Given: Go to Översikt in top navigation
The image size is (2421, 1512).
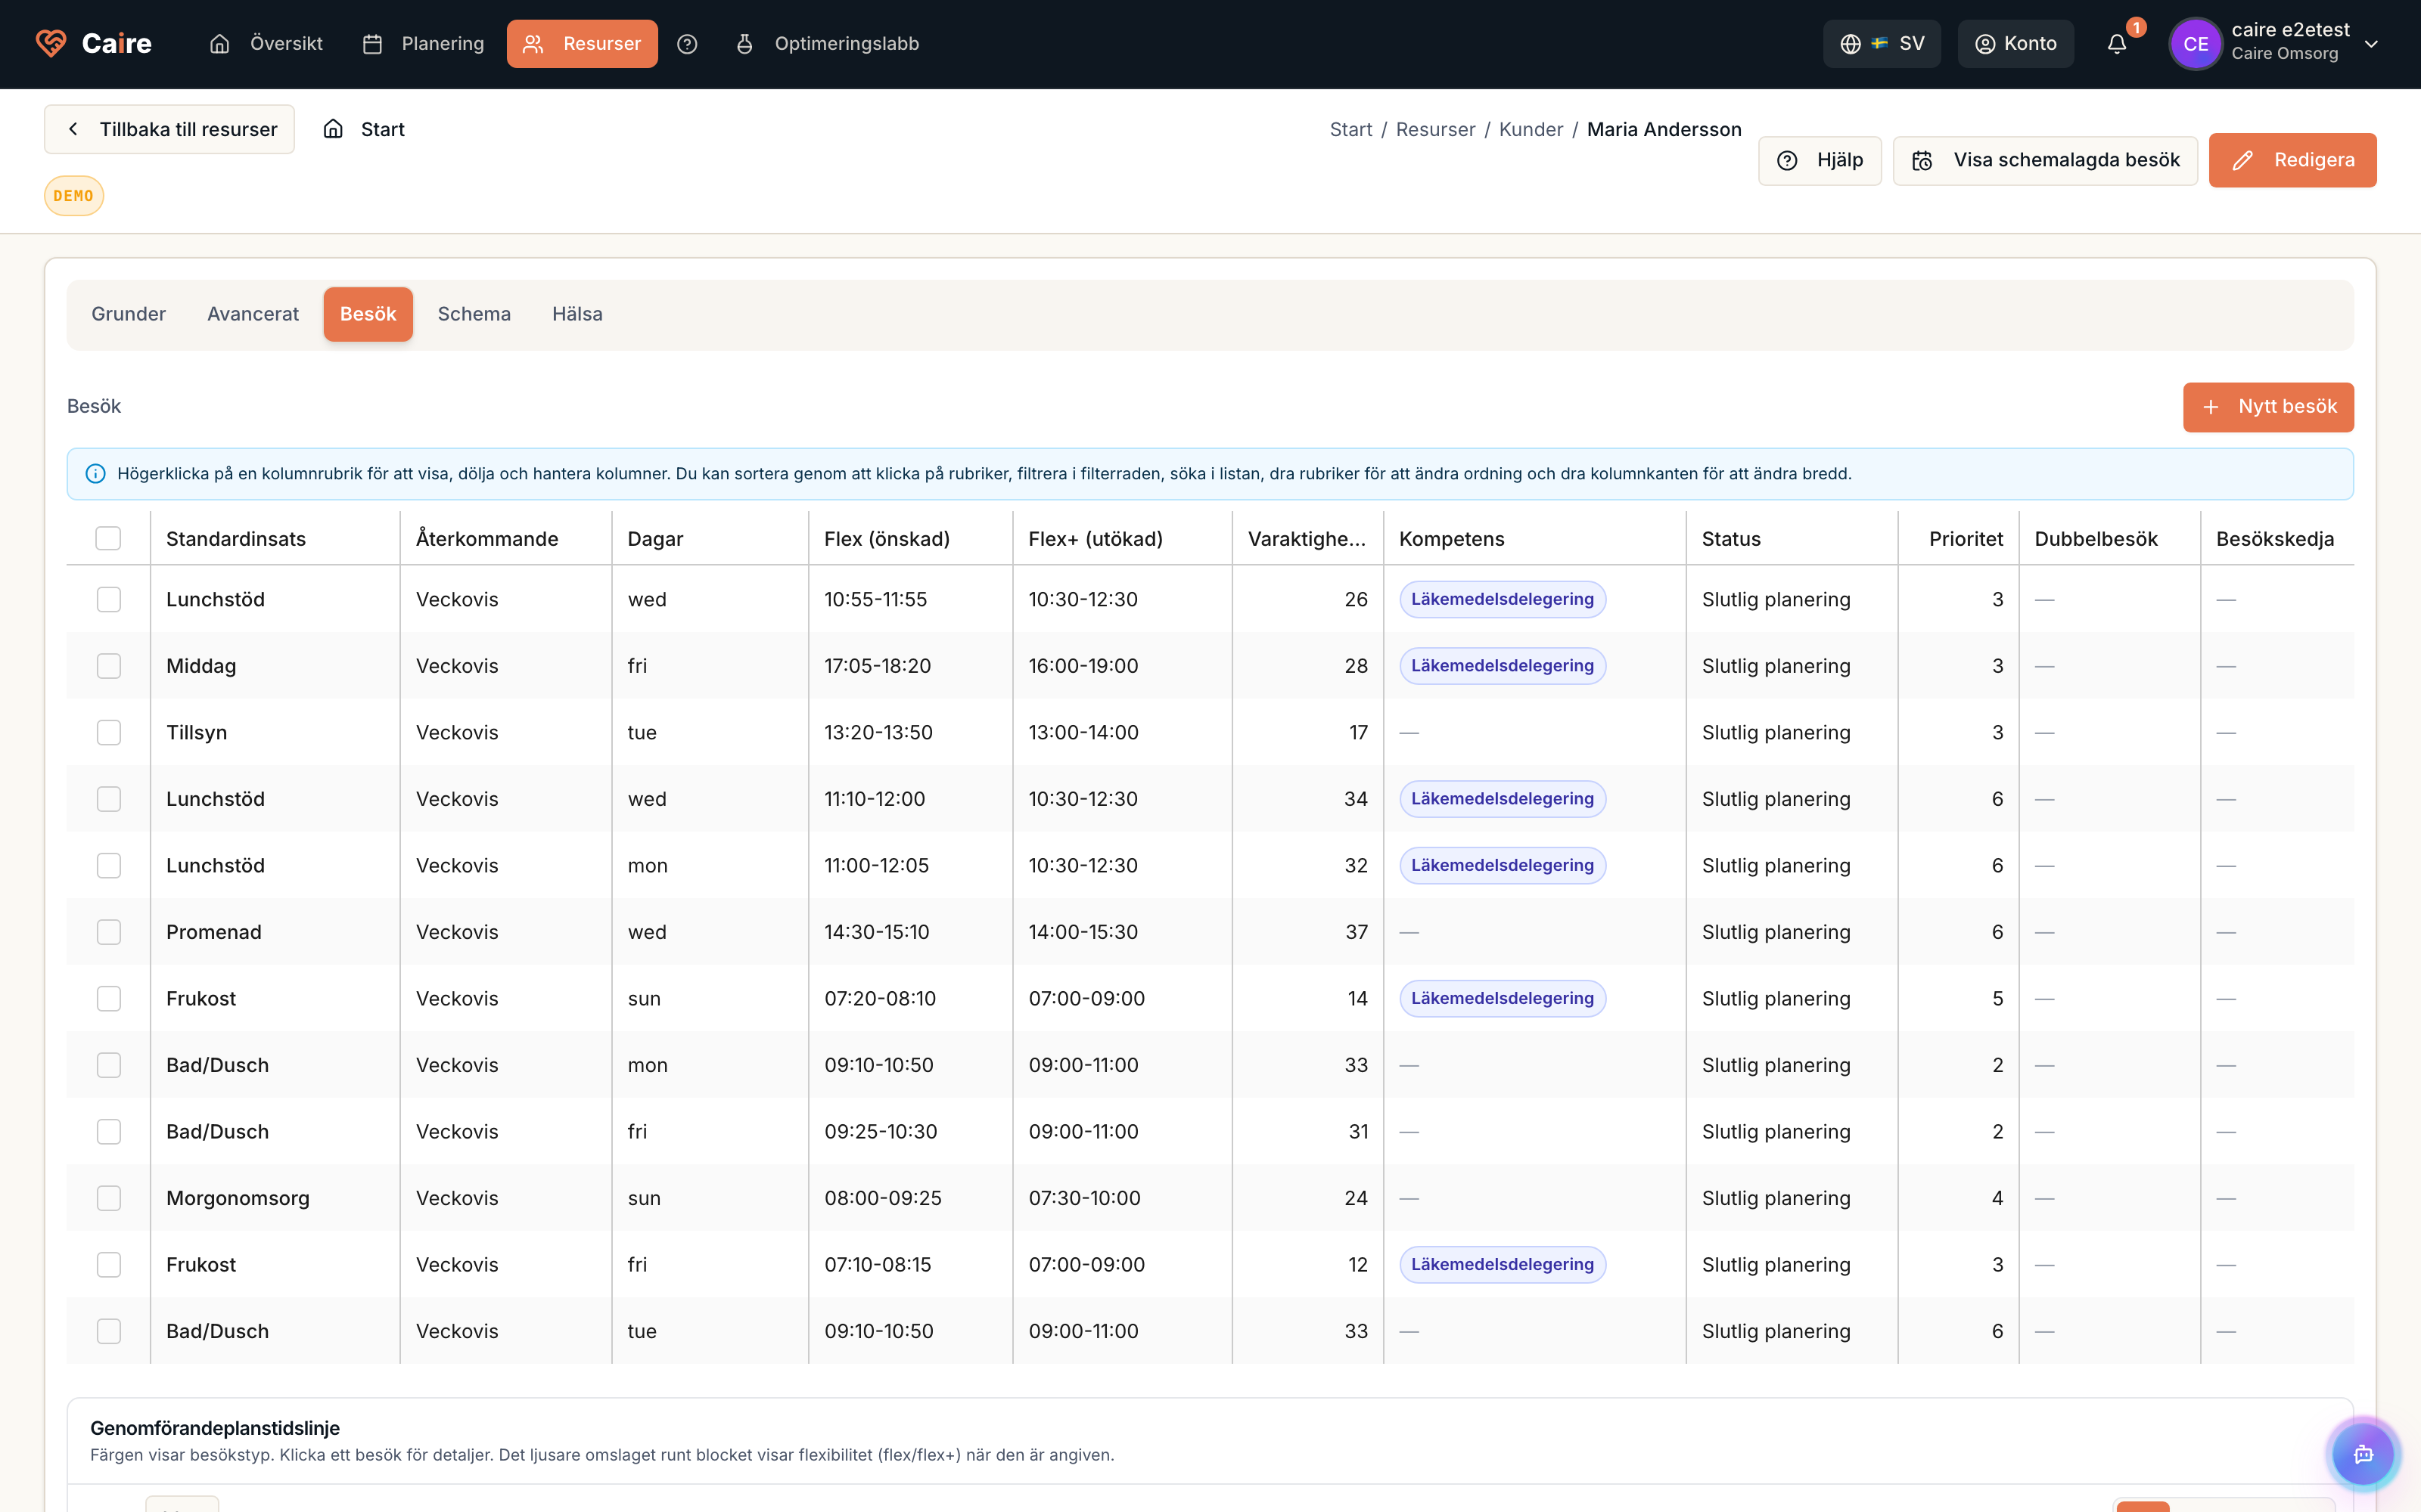Looking at the screenshot, I should click(x=266, y=44).
